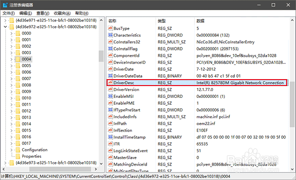Click the registry path in status bar

click(x=115, y=177)
